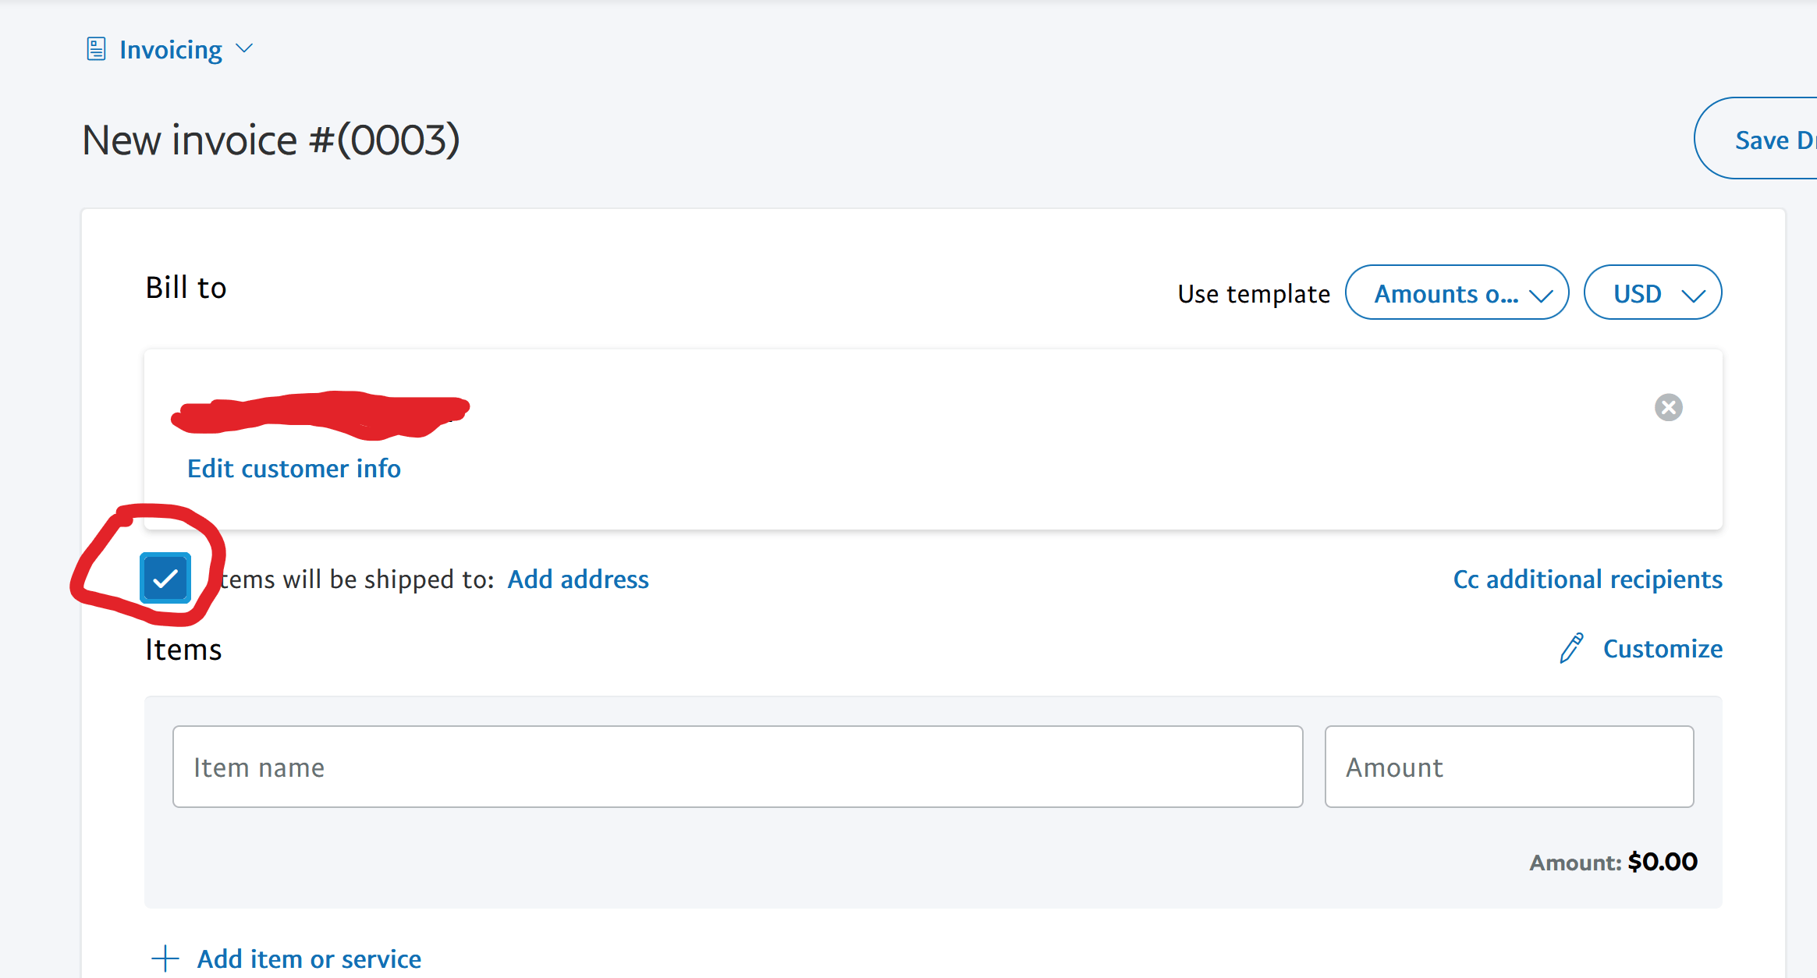This screenshot has width=1817, height=978.
Task: Focus the Amount input field
Action: (x=1508, y=767)
